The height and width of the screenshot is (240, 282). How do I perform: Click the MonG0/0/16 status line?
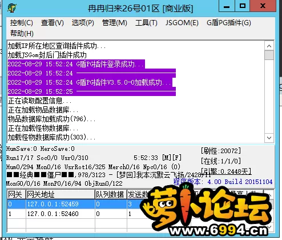65,183
